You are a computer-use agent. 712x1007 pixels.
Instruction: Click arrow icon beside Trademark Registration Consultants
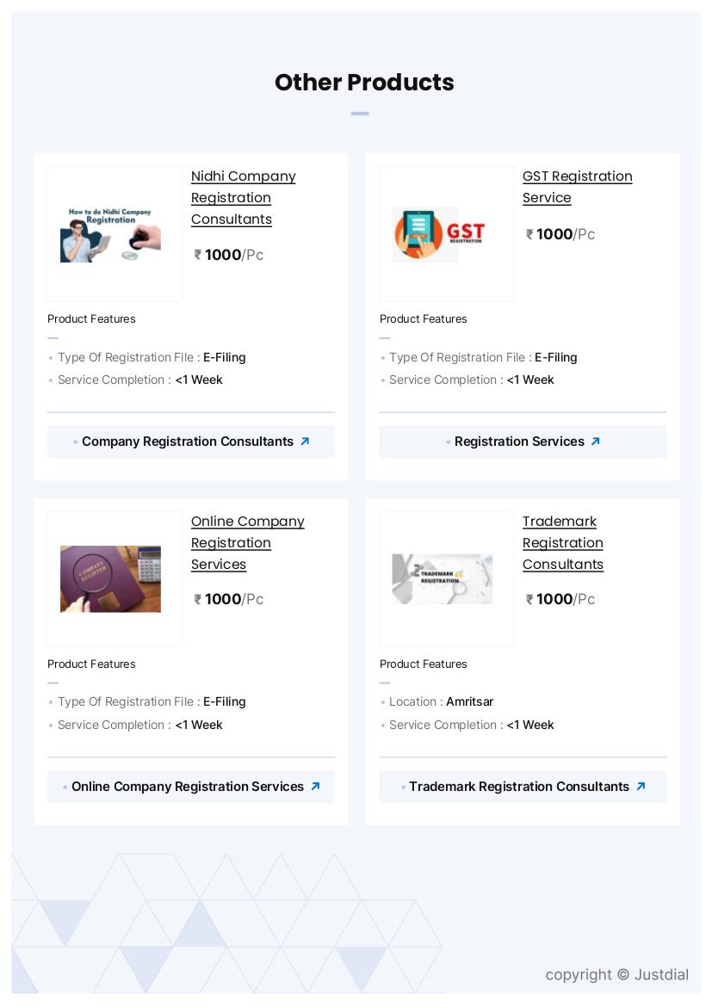coord(641,787)
